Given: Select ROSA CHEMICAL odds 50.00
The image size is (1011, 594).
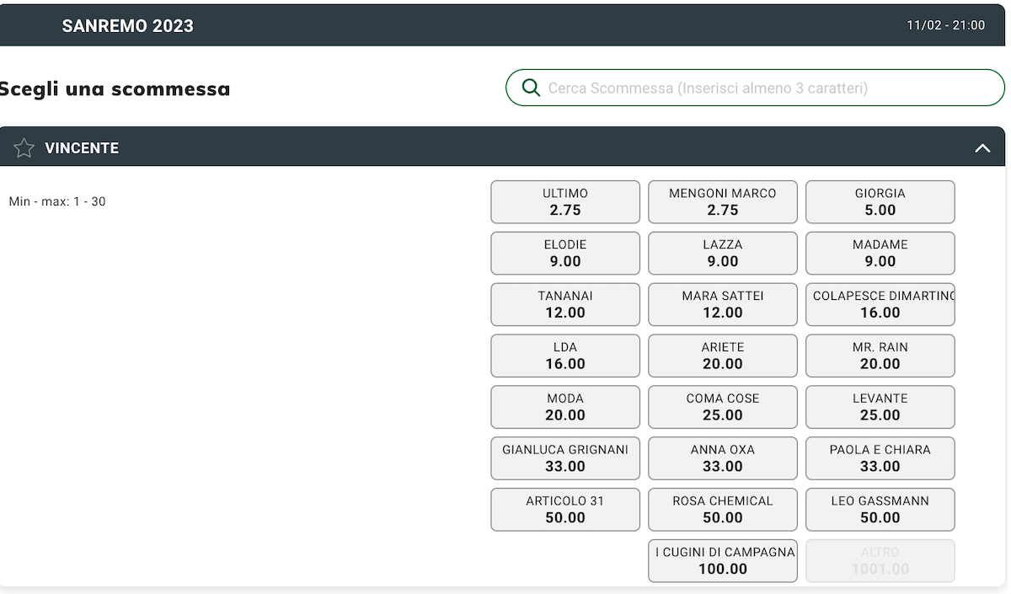Looking at the screenshot, I should pos(723,510).
